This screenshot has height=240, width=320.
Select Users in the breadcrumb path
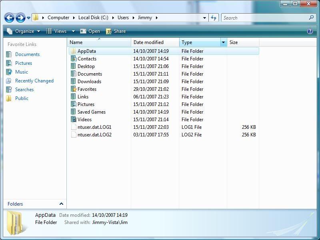click(123, 18)
